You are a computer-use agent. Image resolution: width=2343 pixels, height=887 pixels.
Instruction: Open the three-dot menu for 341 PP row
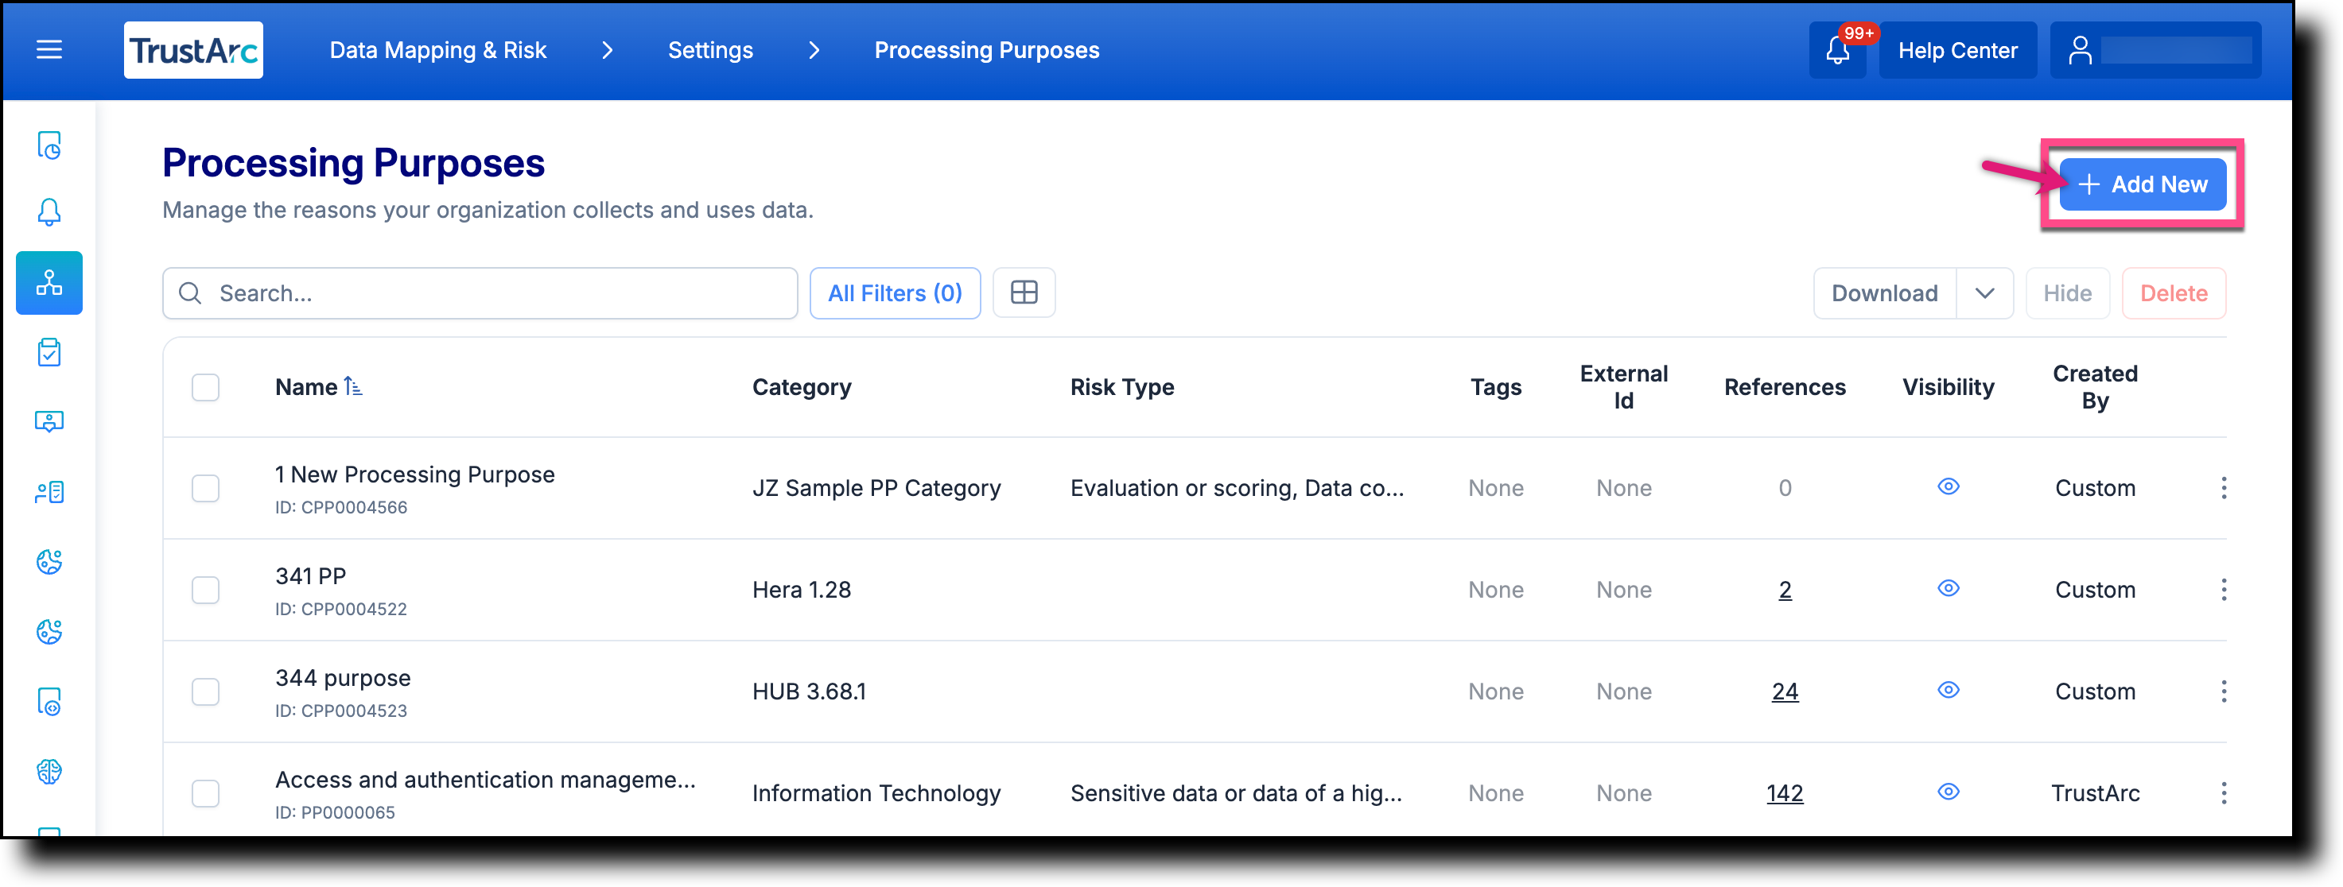click(x=2224, y=590)
